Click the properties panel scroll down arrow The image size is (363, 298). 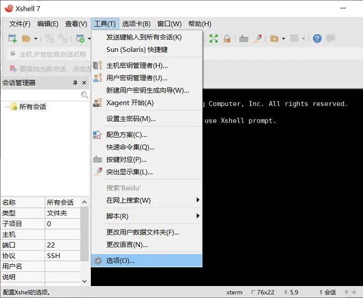(85, 281)
